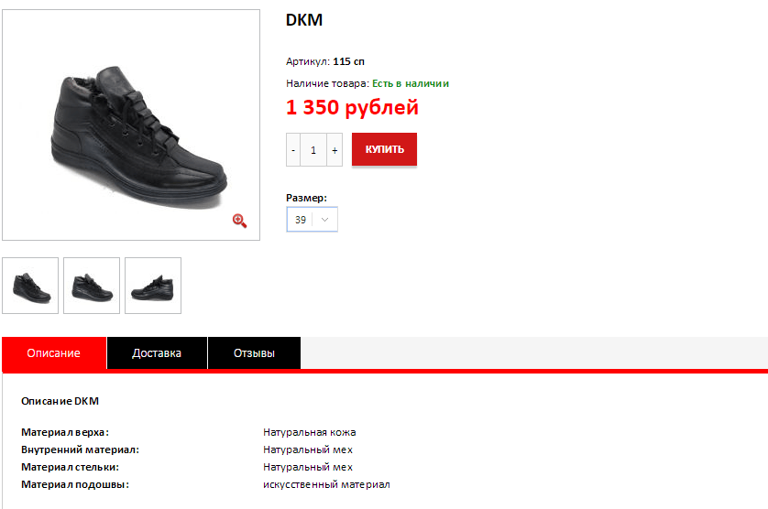Viewport: 768px width, 509px height.
Task: Click the main shoe product image
Action: (131, 125)
